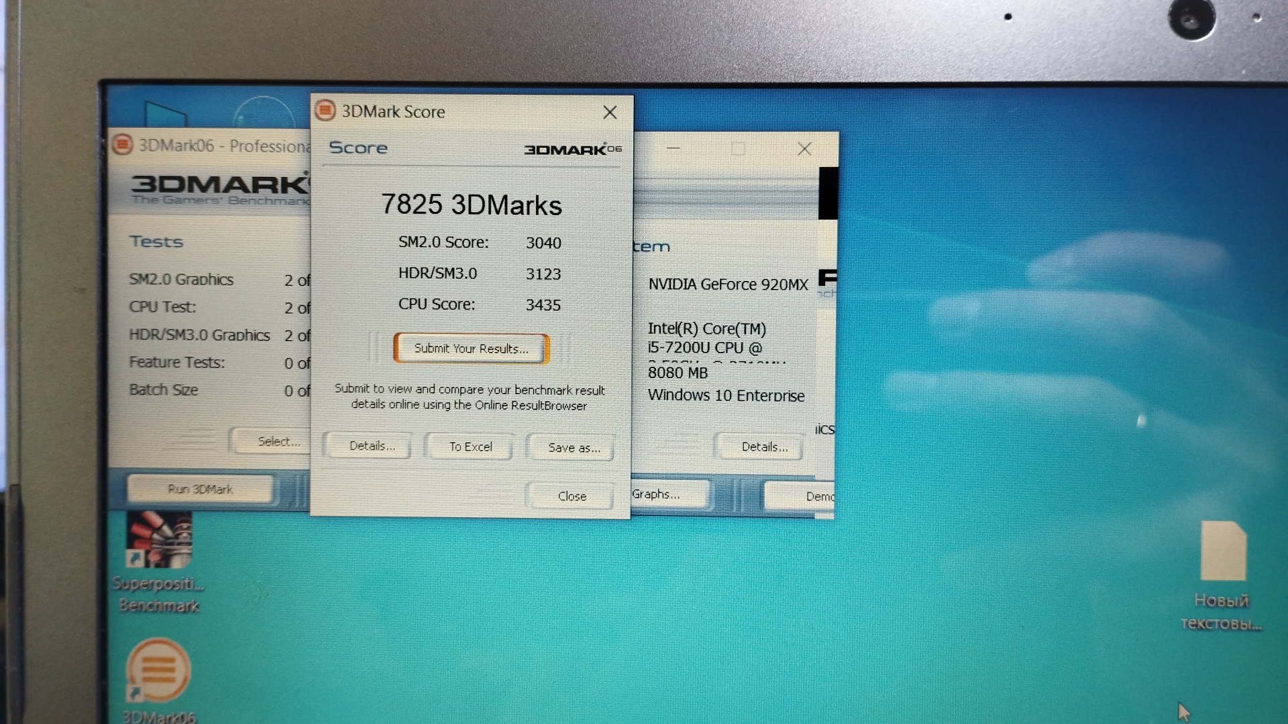Click Run 3DMark button
This screenshot has width=1288, height=724.
pyautogui.click(x=201, y=489)
